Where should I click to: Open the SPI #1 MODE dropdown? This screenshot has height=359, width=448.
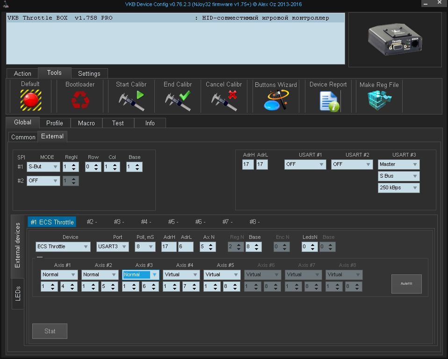(x=43, y=167)
